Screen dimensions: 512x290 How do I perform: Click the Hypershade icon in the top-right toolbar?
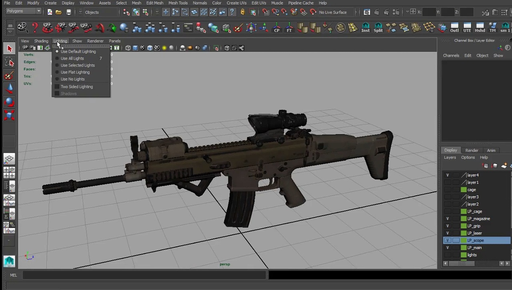(480, 28)
